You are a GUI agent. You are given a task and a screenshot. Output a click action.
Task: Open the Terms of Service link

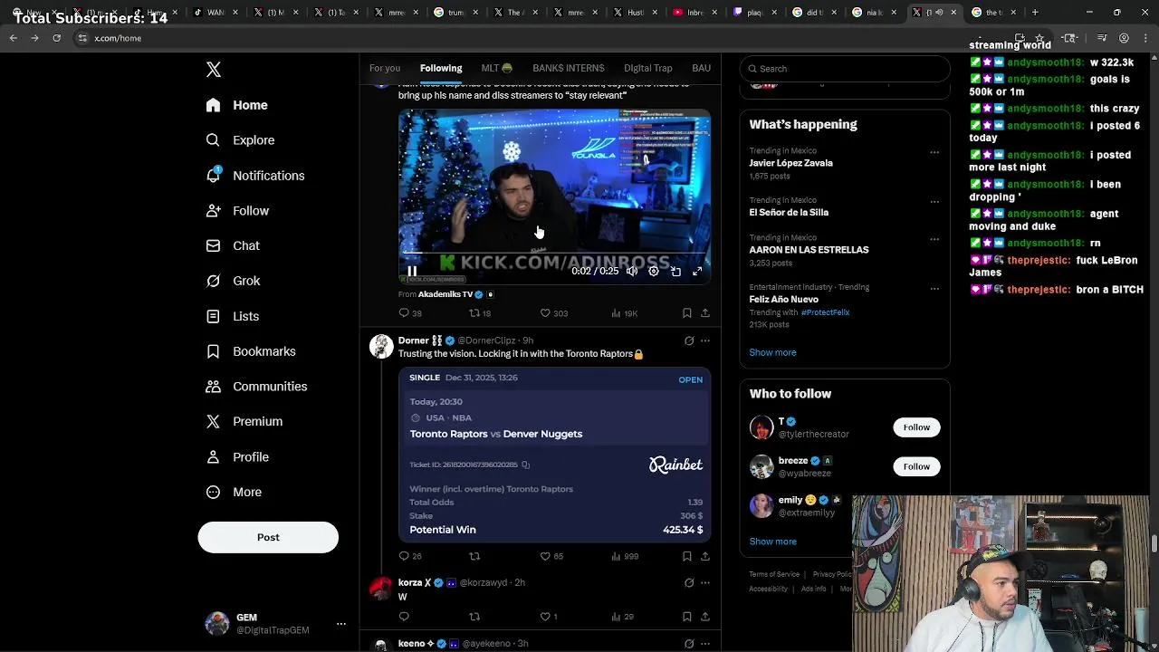point(774,574)
